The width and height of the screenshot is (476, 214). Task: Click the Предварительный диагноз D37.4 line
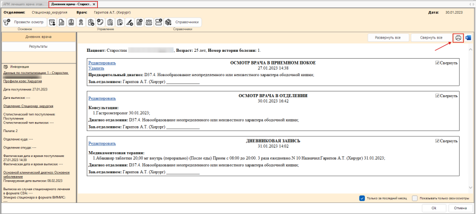coord(202,75)
